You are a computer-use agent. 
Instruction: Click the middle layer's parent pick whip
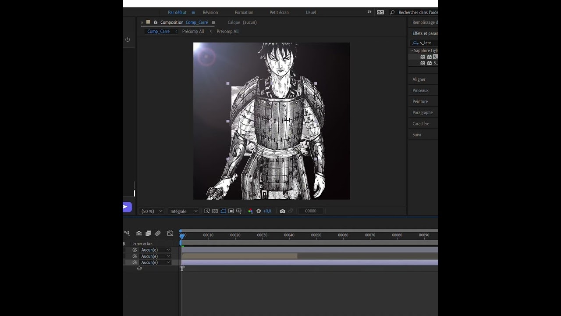click(135, 256)
